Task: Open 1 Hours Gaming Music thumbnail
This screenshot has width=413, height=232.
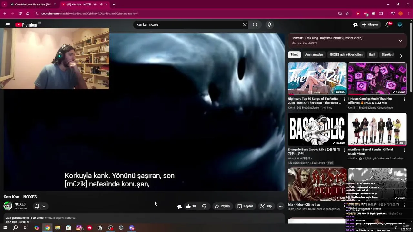Action: pos(377,79)
